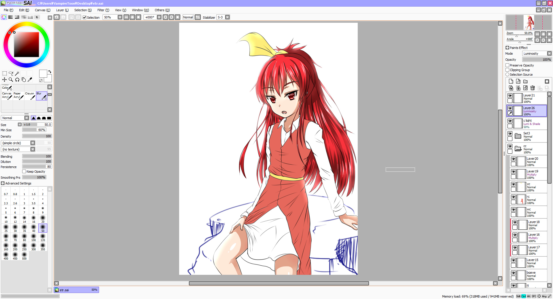Select the Layer18 layer row

(x=529, y=225)
